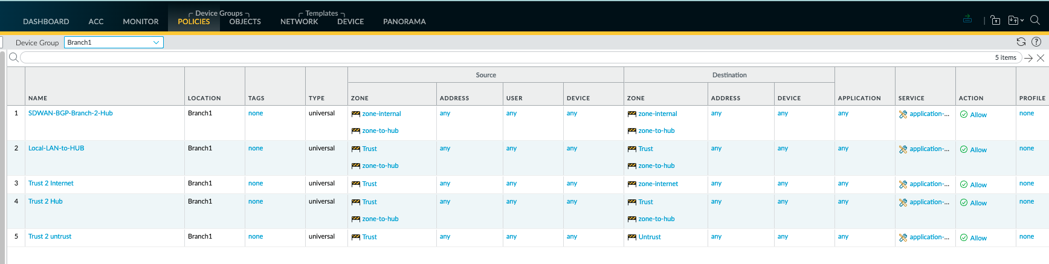This screenshot has height=264, width=1049.
Task: Click the '5 items' count label
Action: click(1005, 57)
